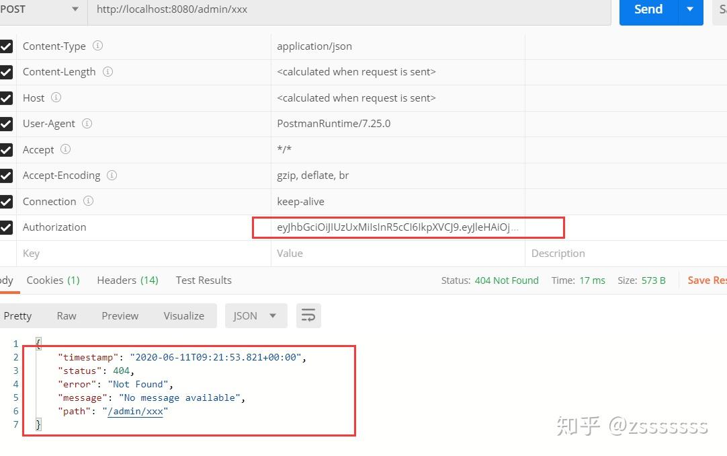Viewport: 727px width, 456px height.
Task: Click the info icon beside Content-Type header
Action: [x=97, y=46]
